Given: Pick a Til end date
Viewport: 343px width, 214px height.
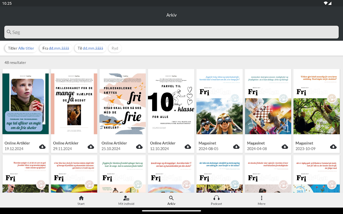Looking at the screenshot, I should click(90, 48).
